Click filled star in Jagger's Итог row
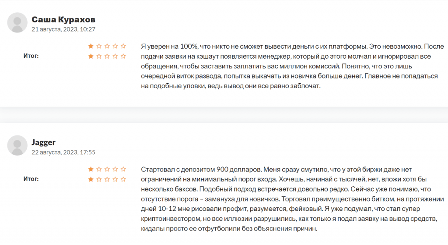Viewport: 448px width, 245px height. point(91,179)
